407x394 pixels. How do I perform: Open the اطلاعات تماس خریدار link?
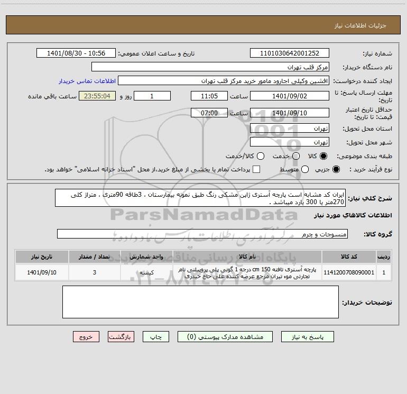coord(87,81)
